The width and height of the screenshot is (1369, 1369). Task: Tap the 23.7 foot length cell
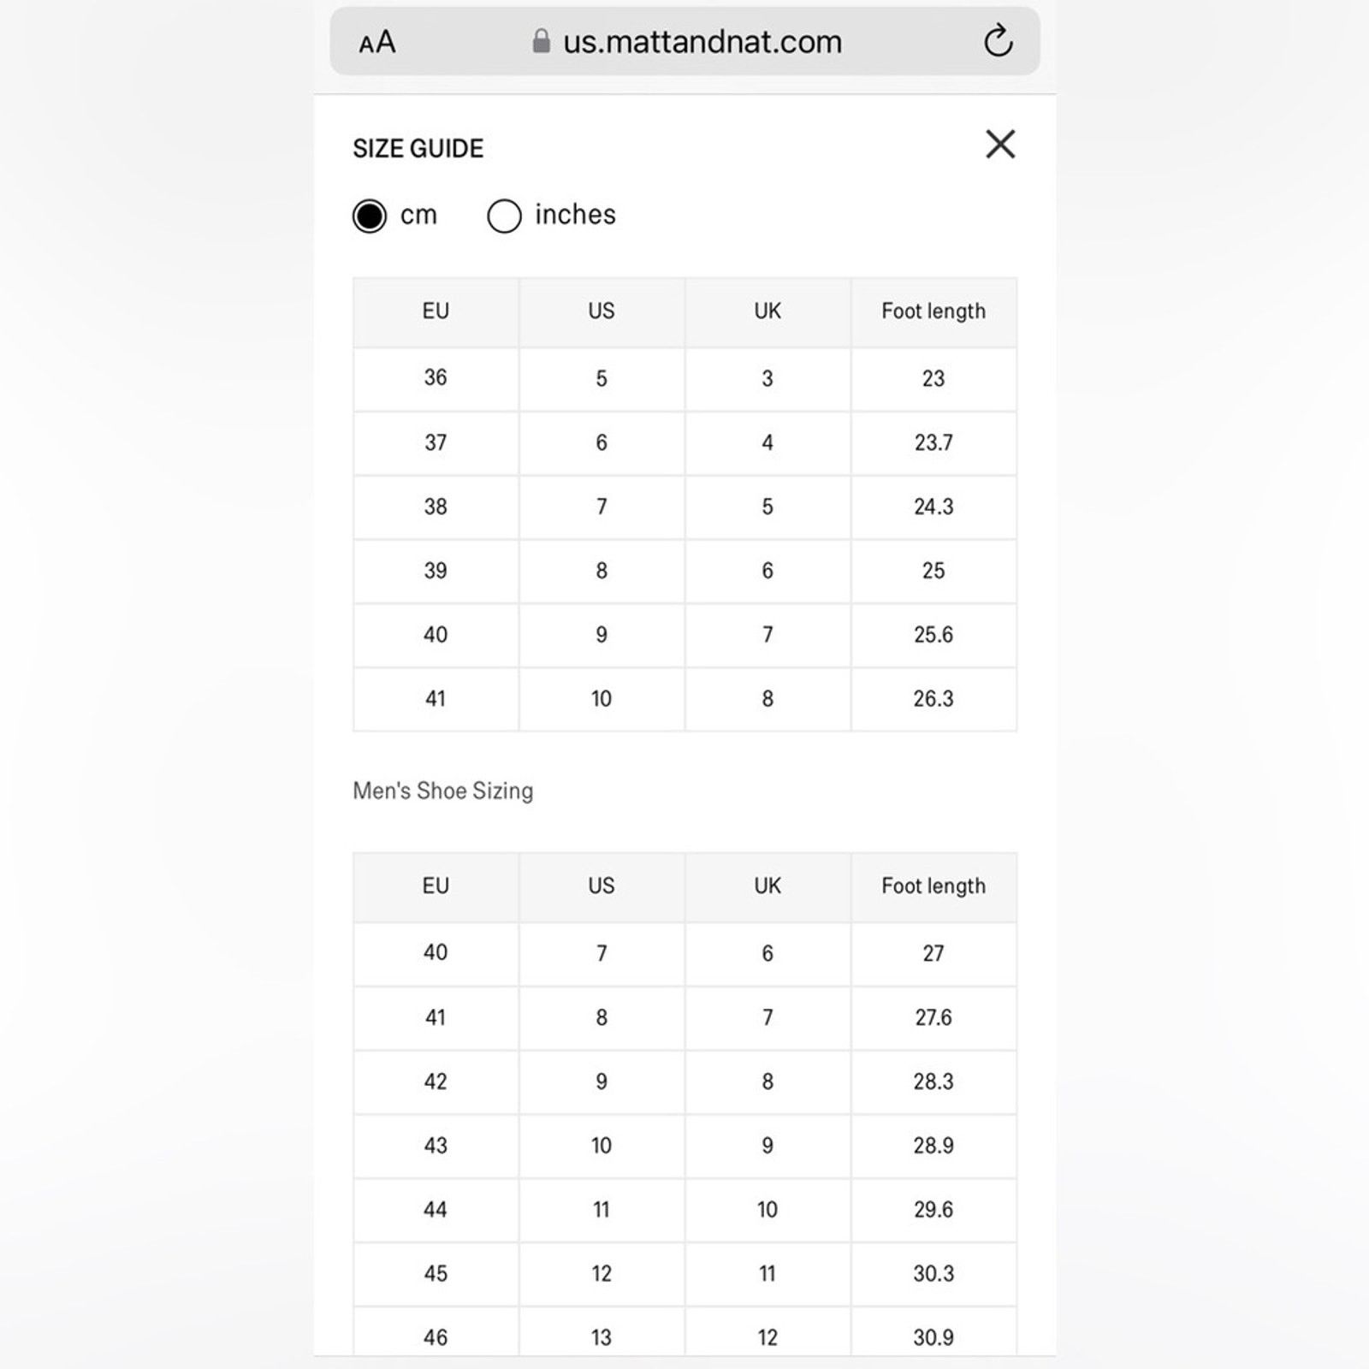coord(933,443)
